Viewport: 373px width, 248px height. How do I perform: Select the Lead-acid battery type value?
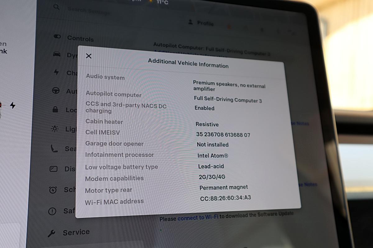[x=211, y=166]
